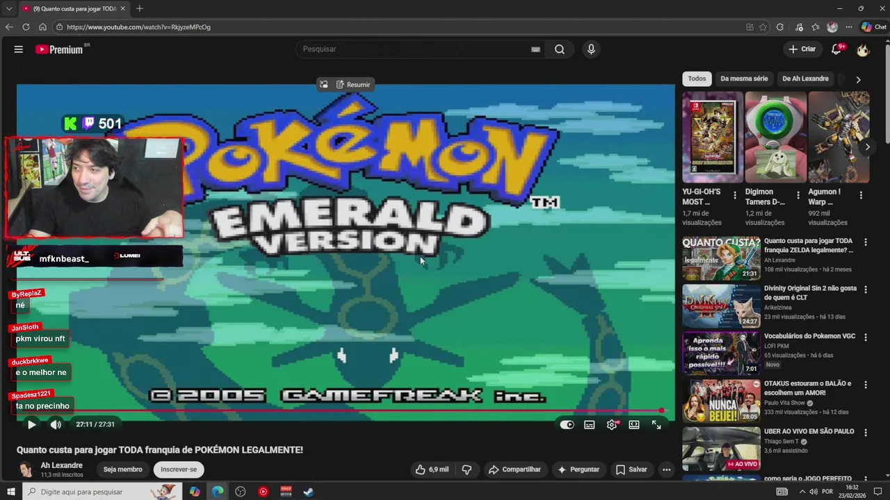Open a new browser tab

pyautogui.click(x=139, y=8)
